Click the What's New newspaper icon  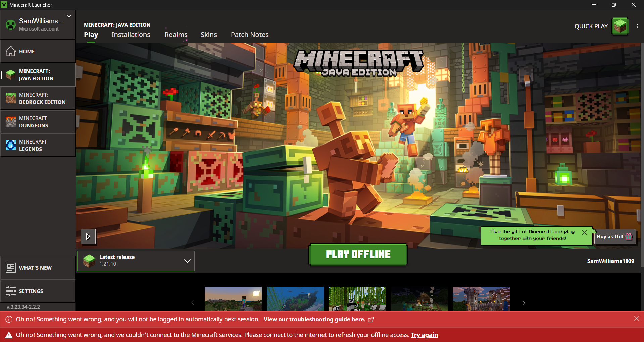11,268
